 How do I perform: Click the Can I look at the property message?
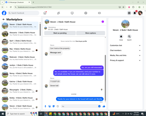click(x=60, y=48)
